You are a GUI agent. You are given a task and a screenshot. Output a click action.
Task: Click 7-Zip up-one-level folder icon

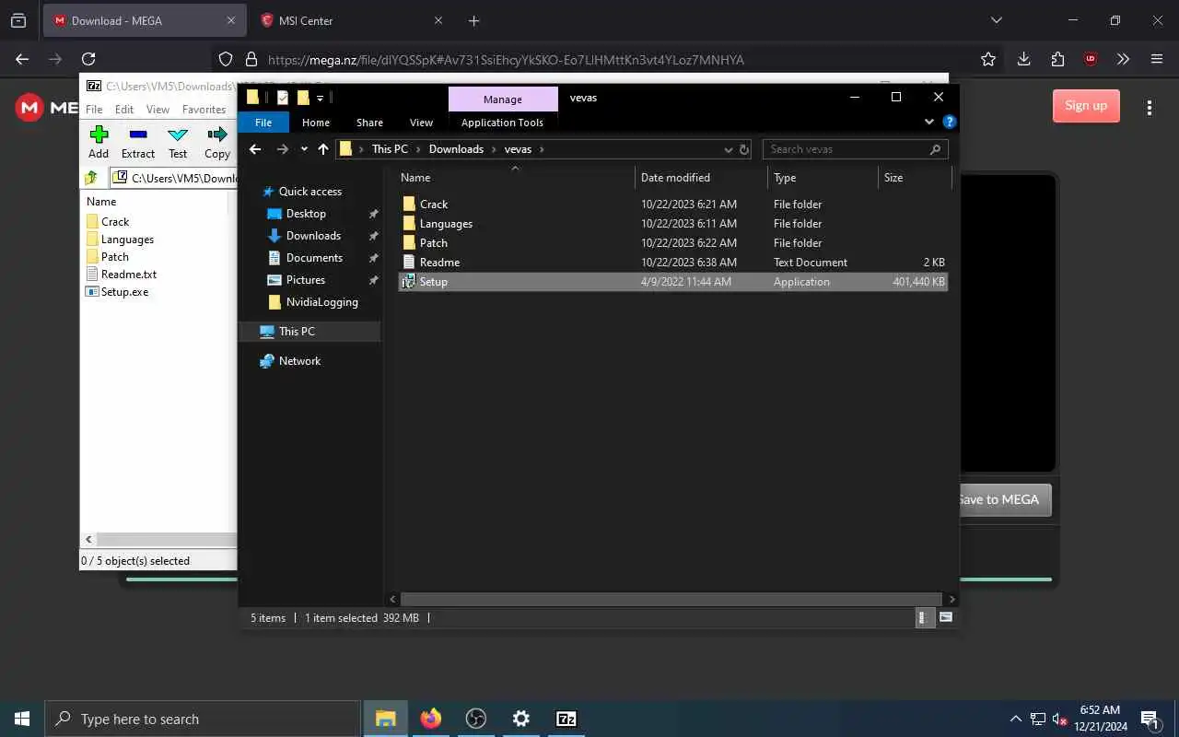[91, 178]
